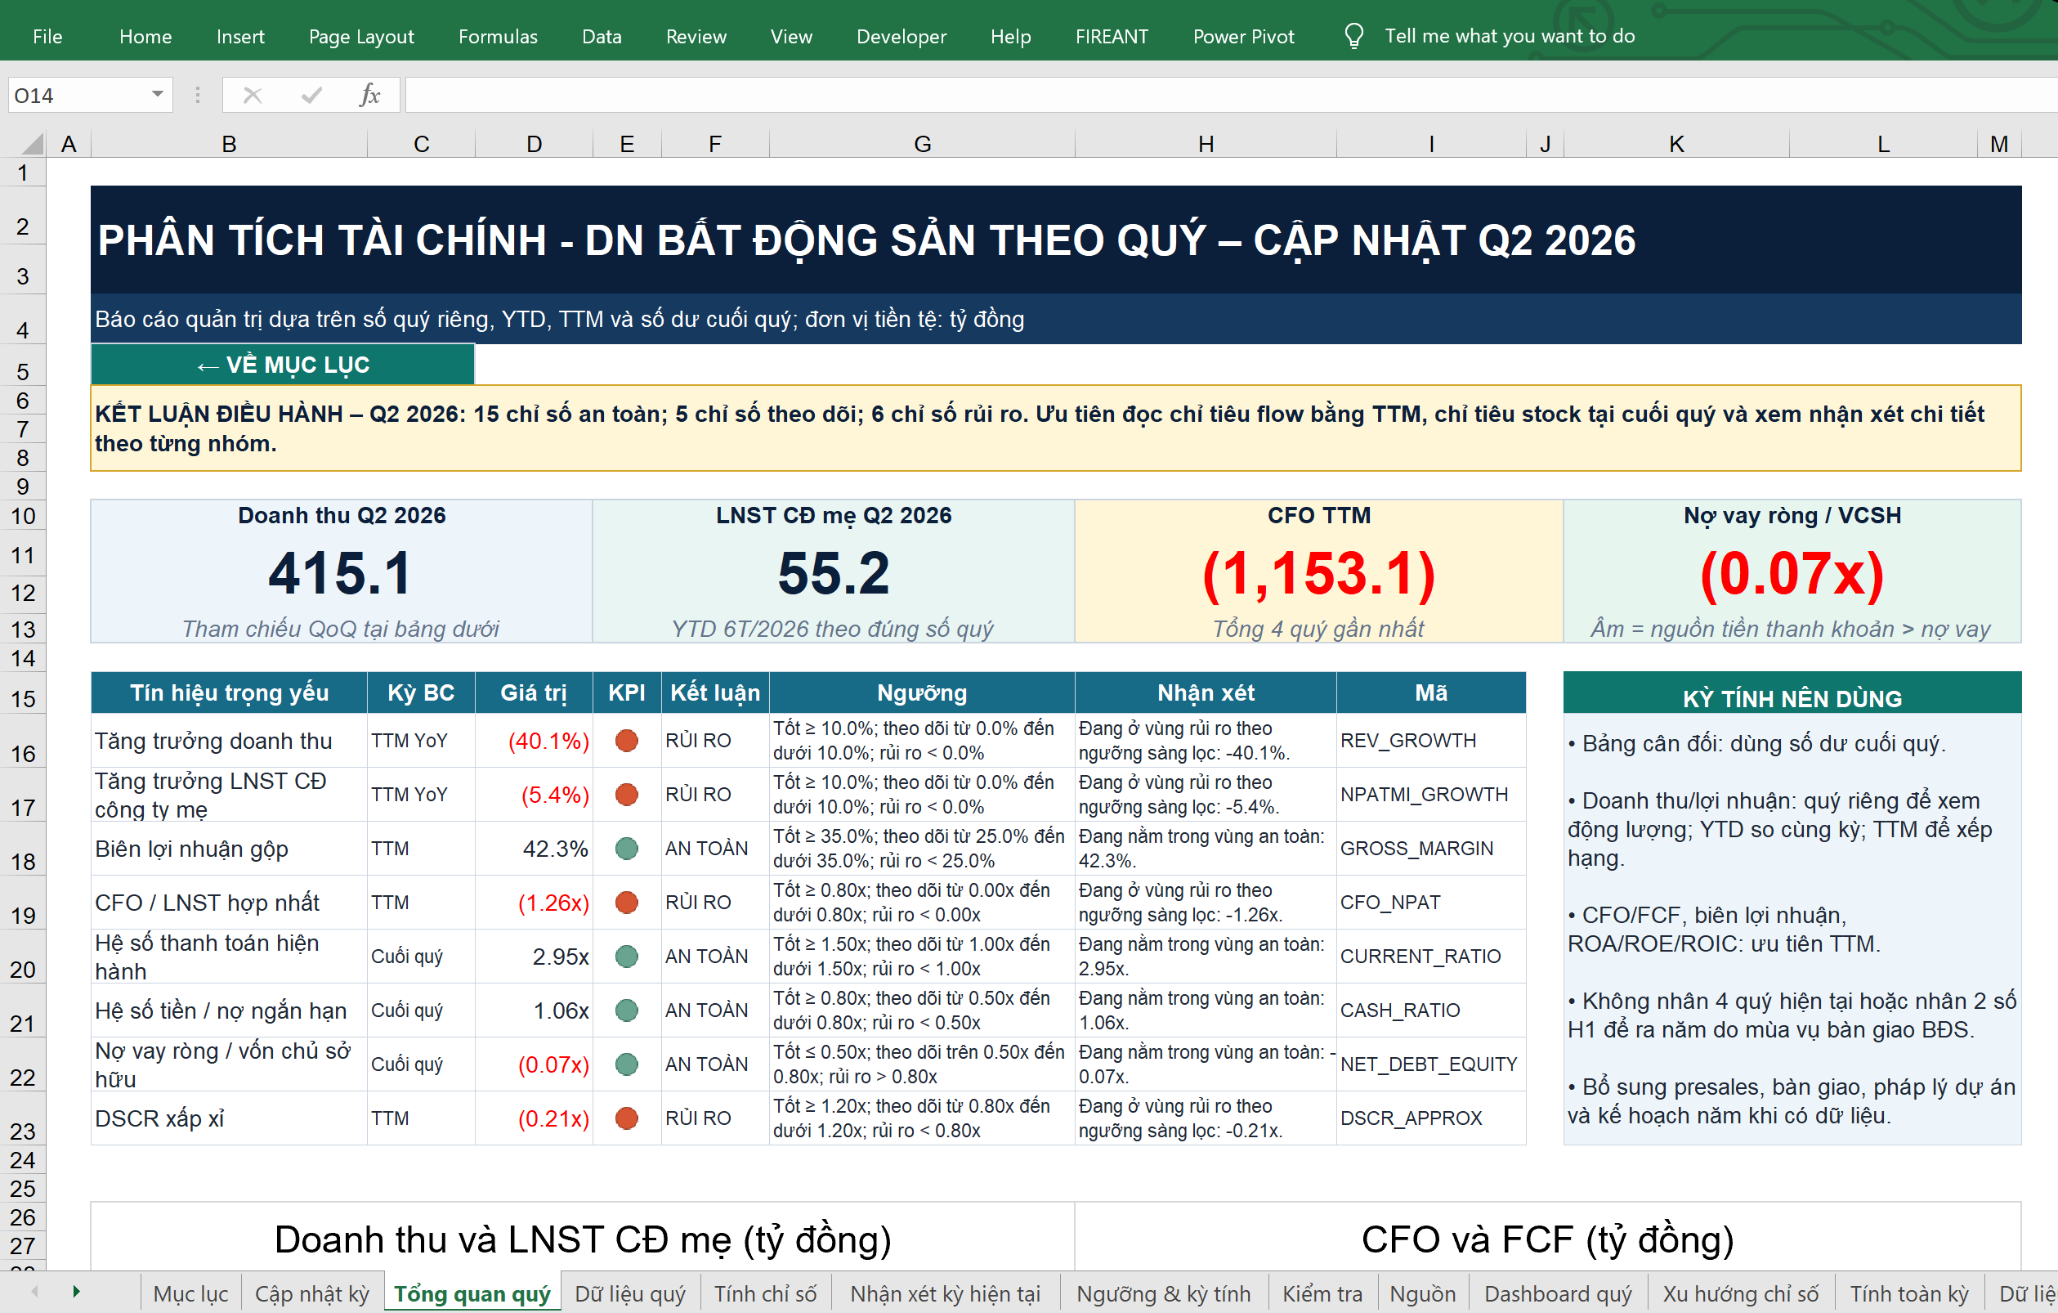Click the Cancel (X) formula bar icon
This screenshot has height=1313, width=2058.
[252, 95]
